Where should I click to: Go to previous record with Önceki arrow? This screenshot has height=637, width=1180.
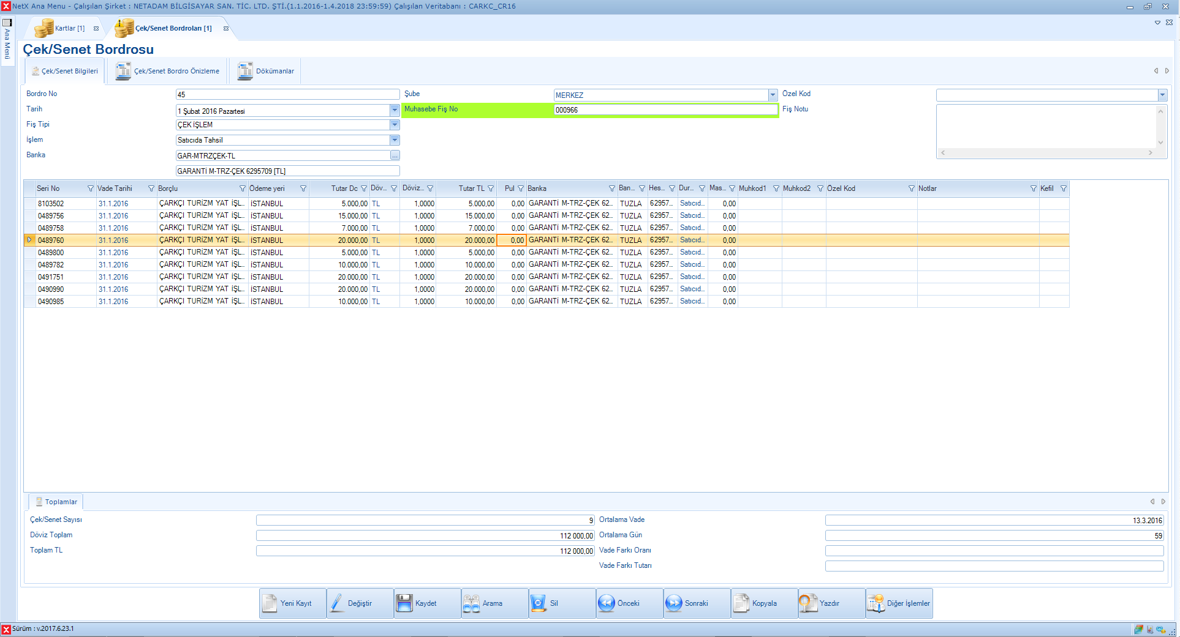[x=607, y=603]
